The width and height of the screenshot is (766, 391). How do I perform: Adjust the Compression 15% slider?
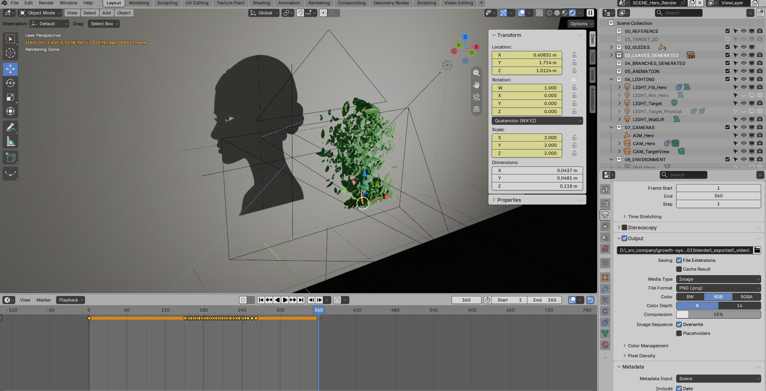(719, 314)
